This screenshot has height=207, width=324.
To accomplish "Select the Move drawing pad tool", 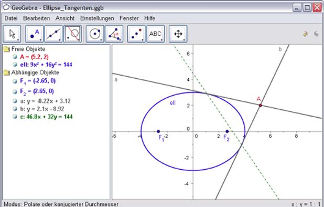I will click(178, 34).
